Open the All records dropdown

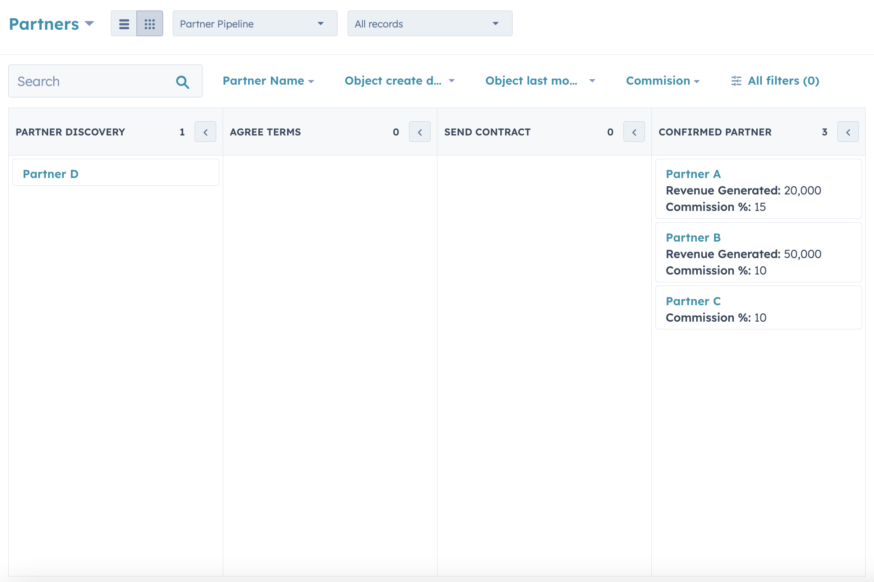point(430,24)
